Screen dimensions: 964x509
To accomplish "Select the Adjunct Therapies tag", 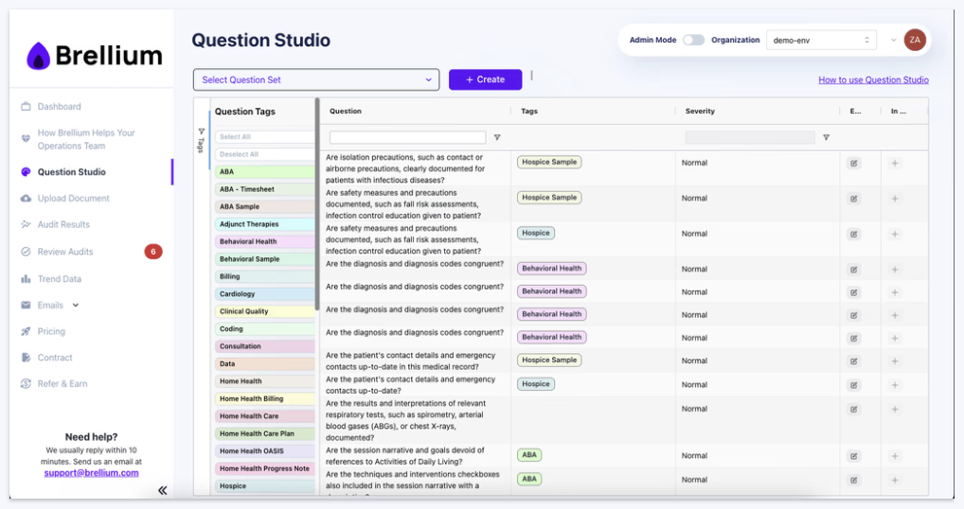I will pyautogui.click(x=265, y=224).
